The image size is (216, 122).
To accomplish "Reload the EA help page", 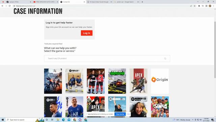I will [10, 6].
